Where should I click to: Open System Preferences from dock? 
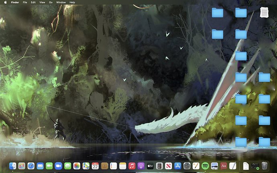[x=187, y=166]
